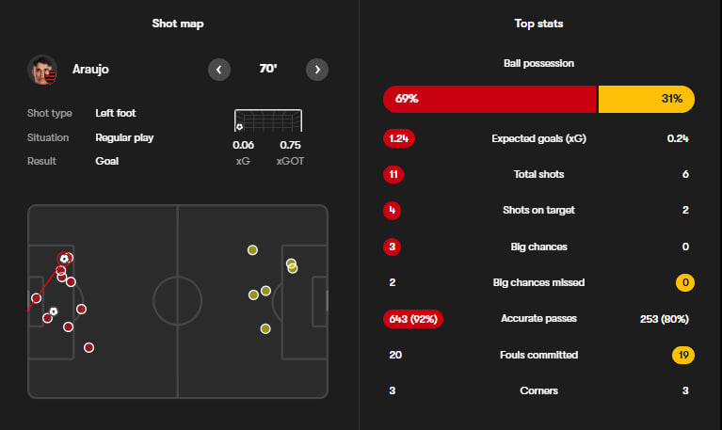The image size is (722, 430).
Task: Select the unringed white ball goal marker
Action: coord(54,311)
